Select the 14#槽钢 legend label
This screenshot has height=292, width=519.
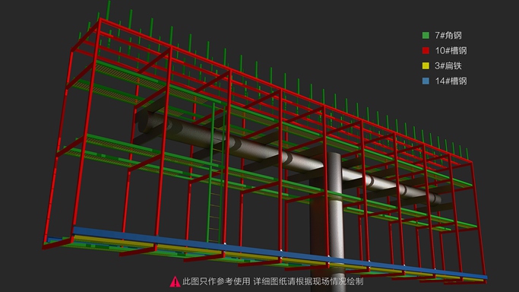tap(451, 81)
